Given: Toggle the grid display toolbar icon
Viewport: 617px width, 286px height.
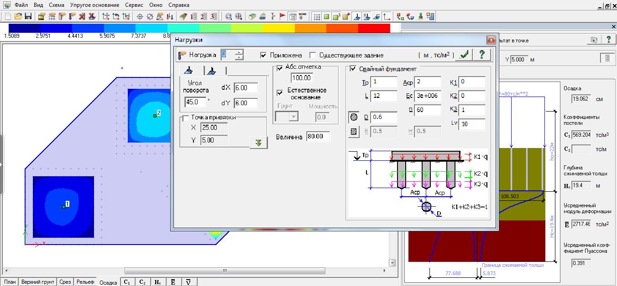Looking at the screenshot, I should point(317,16).
